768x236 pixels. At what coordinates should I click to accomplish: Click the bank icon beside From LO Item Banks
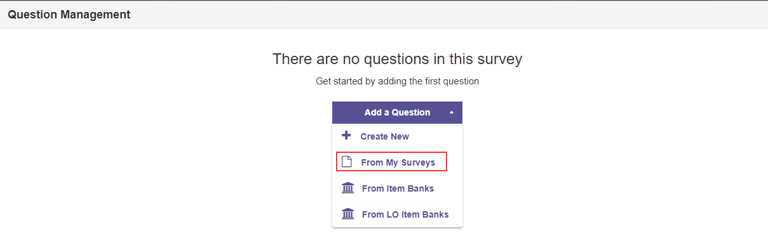pos(347,214)
